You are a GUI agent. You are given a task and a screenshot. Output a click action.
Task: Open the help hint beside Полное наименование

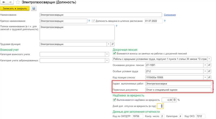116,26
